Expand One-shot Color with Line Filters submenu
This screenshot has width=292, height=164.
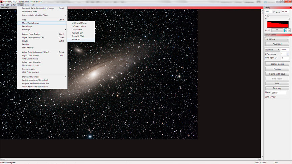point(42,15)
